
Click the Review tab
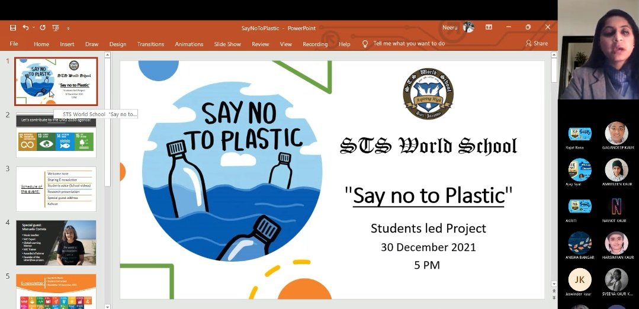point(261,44)
